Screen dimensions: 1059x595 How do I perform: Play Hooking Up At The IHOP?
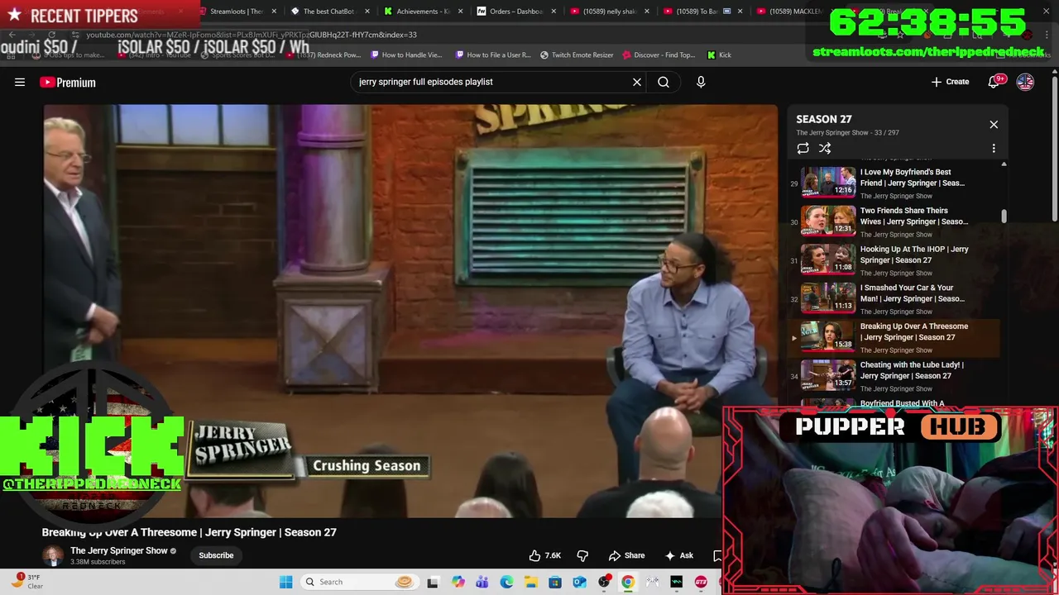(894, 260)
